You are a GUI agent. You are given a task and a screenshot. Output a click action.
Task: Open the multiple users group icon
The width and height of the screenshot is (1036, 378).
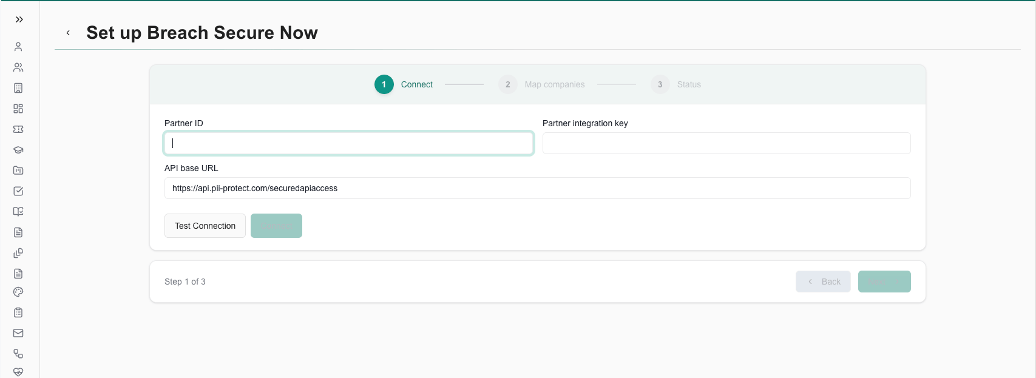[18, 67]
